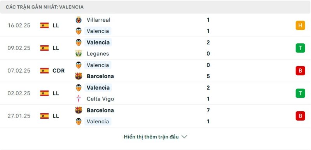Click green T badge for Valencia vs Leganes
The width and height of the screenshot is (311, 150).
[x=300, y=48]
